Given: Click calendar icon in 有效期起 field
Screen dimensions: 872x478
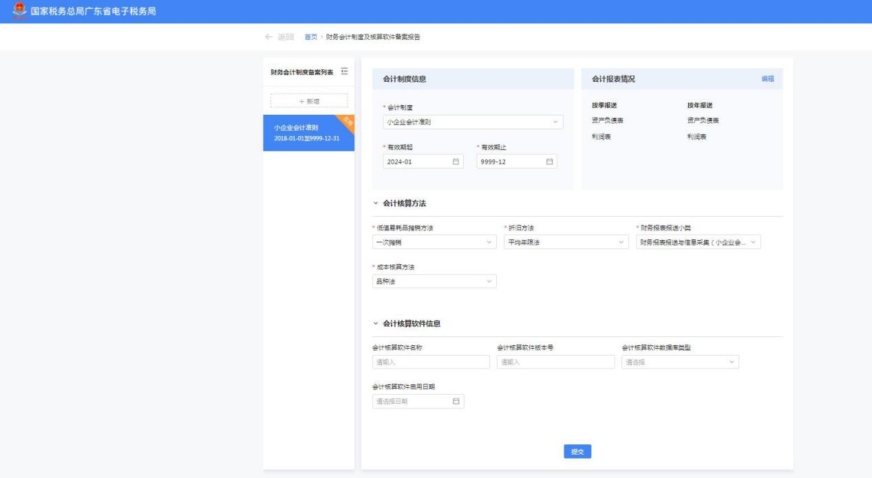Looking at the screenshot, I should 456,162.
